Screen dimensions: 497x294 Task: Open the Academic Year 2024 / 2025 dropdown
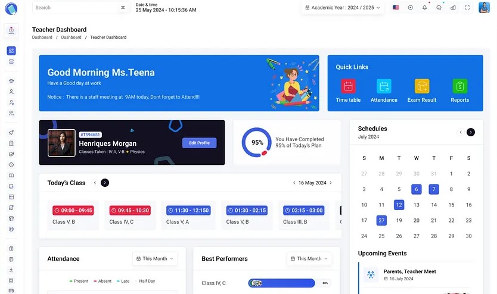(x=343, y=8)
